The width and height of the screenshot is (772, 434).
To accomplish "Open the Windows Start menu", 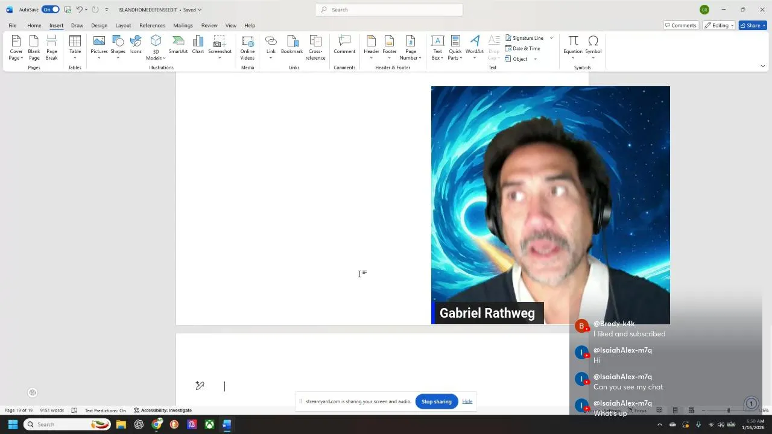I will pyautogui.click(x=13, y=424).
